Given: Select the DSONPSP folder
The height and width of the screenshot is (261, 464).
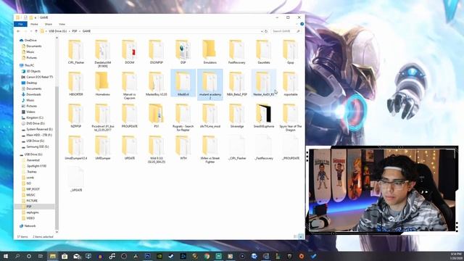Looking at the screenshot, I should pos(157,52).
